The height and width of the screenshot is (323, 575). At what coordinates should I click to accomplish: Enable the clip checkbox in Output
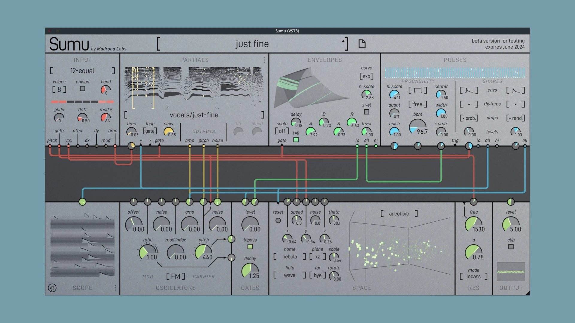pos(511,247)
